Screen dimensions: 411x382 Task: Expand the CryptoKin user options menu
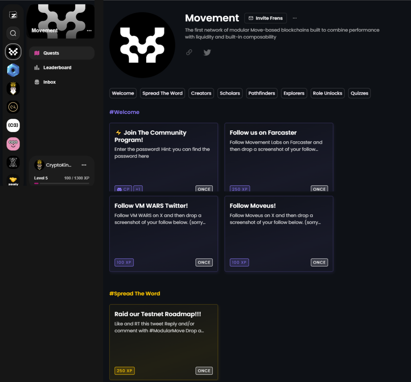[x=84, y=165]
